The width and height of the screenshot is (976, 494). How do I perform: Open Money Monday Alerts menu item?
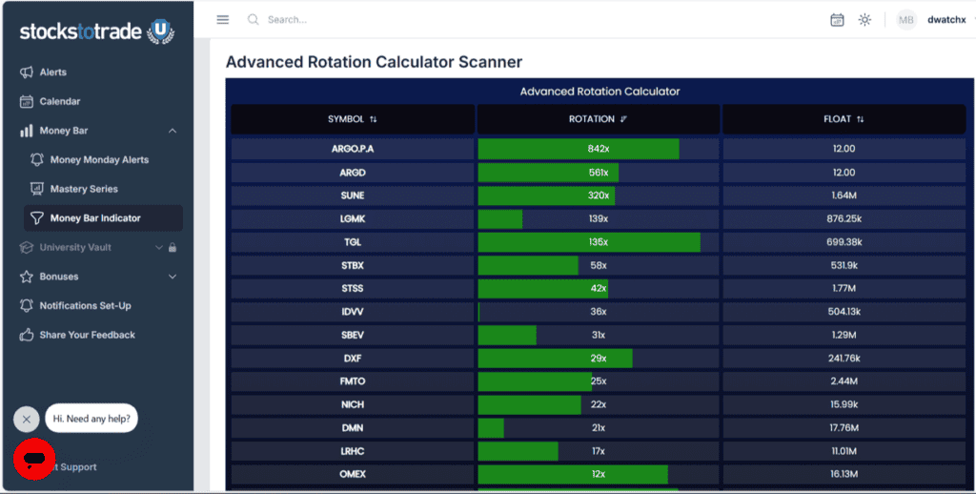[x=99, y=160]
